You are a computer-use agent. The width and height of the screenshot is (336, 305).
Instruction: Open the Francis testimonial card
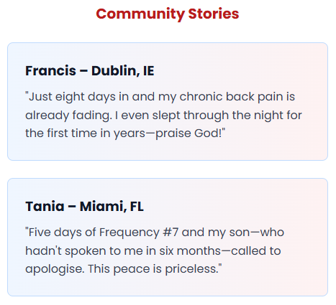[x=168, y=101]
